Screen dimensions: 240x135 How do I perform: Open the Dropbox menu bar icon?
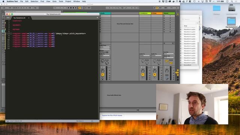(163, 1)
